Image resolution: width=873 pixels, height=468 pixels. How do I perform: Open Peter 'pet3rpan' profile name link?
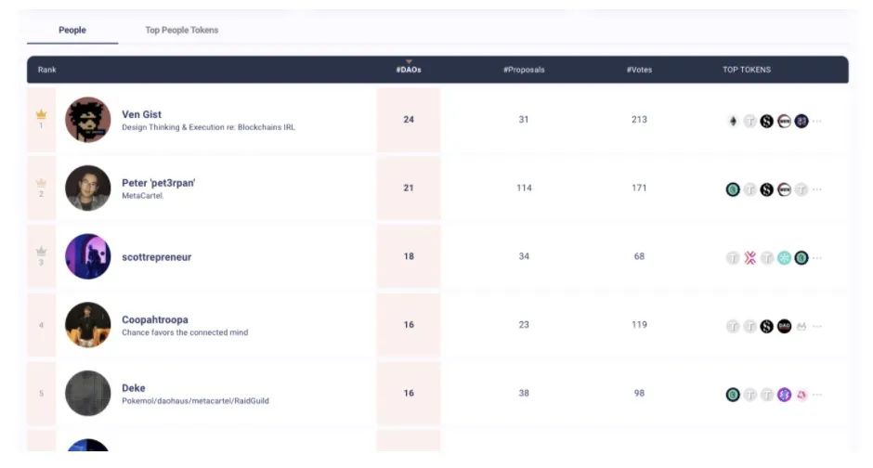tap(158, 183)
